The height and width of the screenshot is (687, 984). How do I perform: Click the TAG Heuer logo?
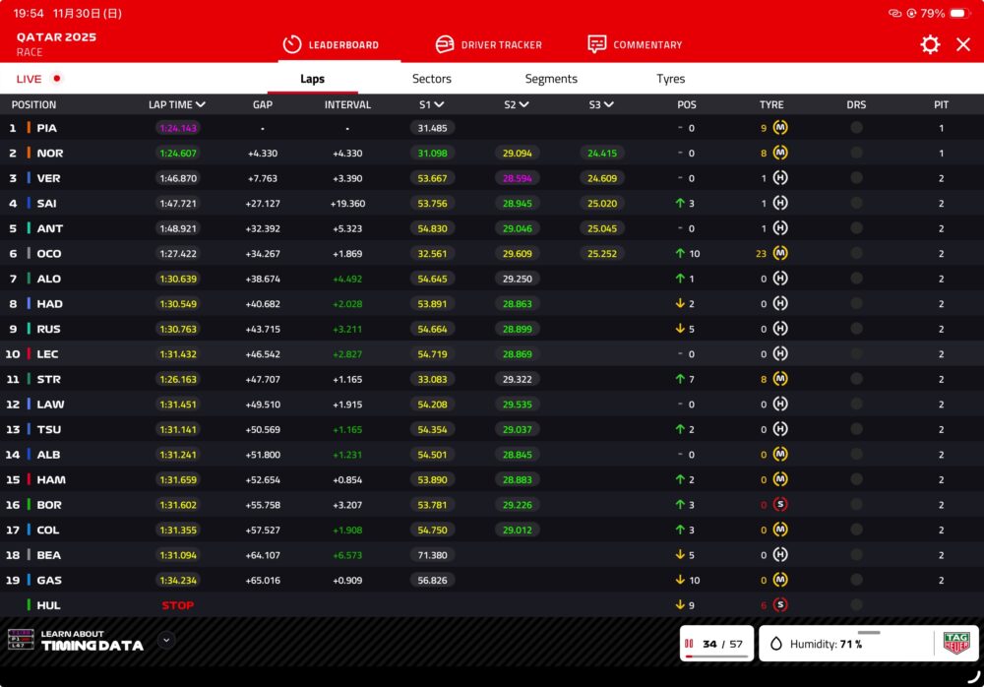coord(955,643)
